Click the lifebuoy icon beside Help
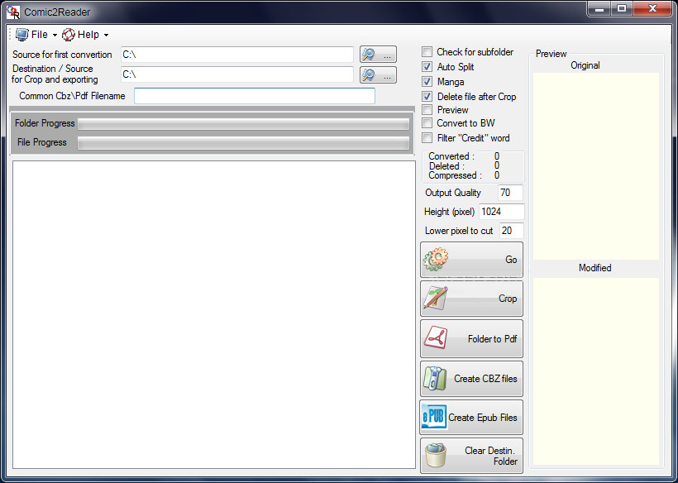This screenshot has width=678, height=483. 69,35
